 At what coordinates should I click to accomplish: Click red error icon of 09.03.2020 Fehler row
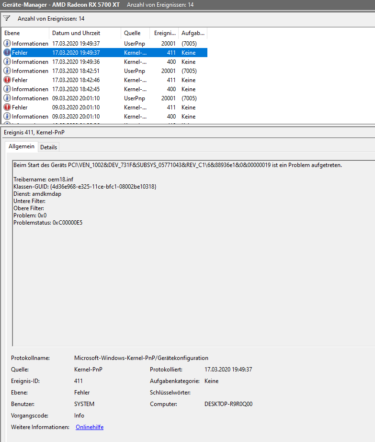(x=7, y=107)
